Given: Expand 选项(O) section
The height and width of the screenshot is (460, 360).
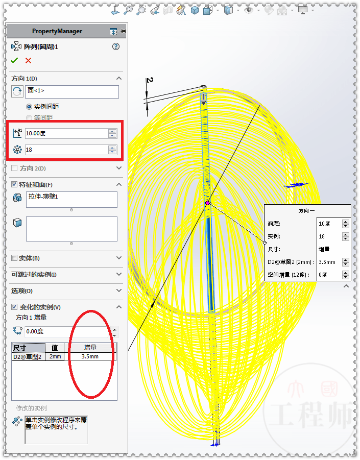Looking at the screenshot, I should click(119, 290).
